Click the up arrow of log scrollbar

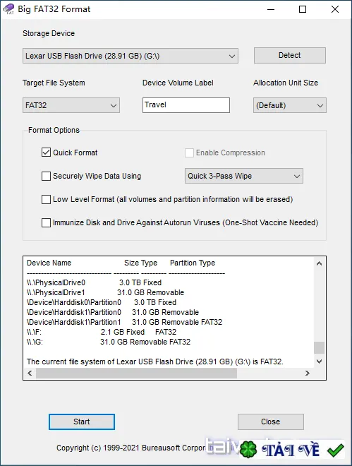click(319, 263)
